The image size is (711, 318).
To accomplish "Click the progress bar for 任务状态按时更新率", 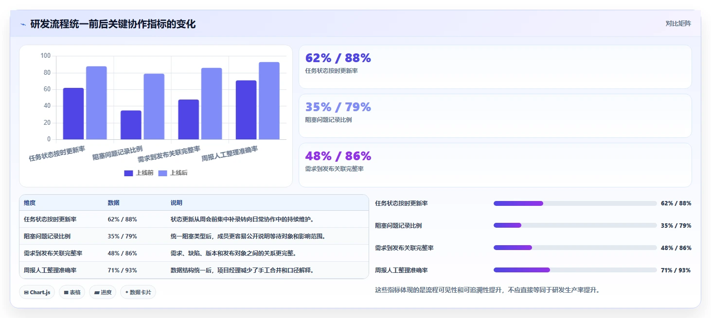I will tap(575, 203).
